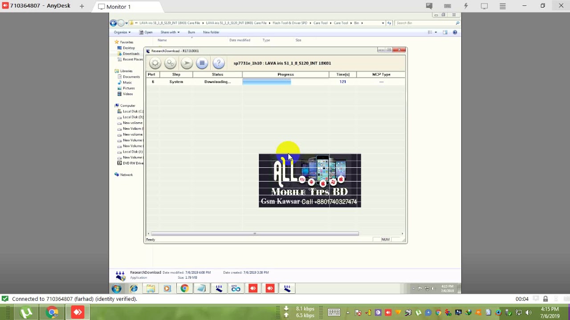Viewport: 570px width, 320px height.
Task: Open Chrome on the remote taskbar
Action: [184, 288]
